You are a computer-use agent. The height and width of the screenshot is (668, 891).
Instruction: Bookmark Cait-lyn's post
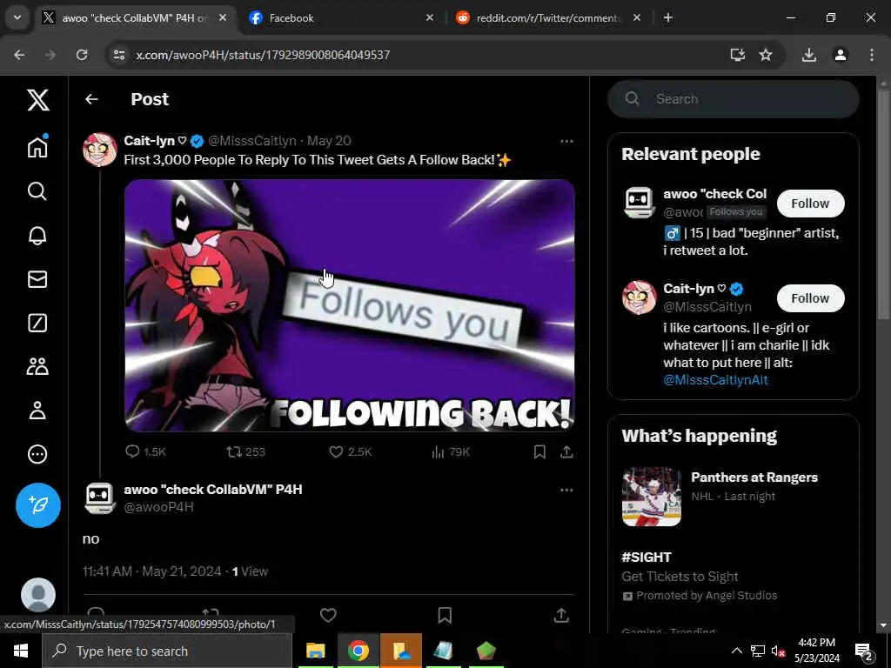point(539,451)
